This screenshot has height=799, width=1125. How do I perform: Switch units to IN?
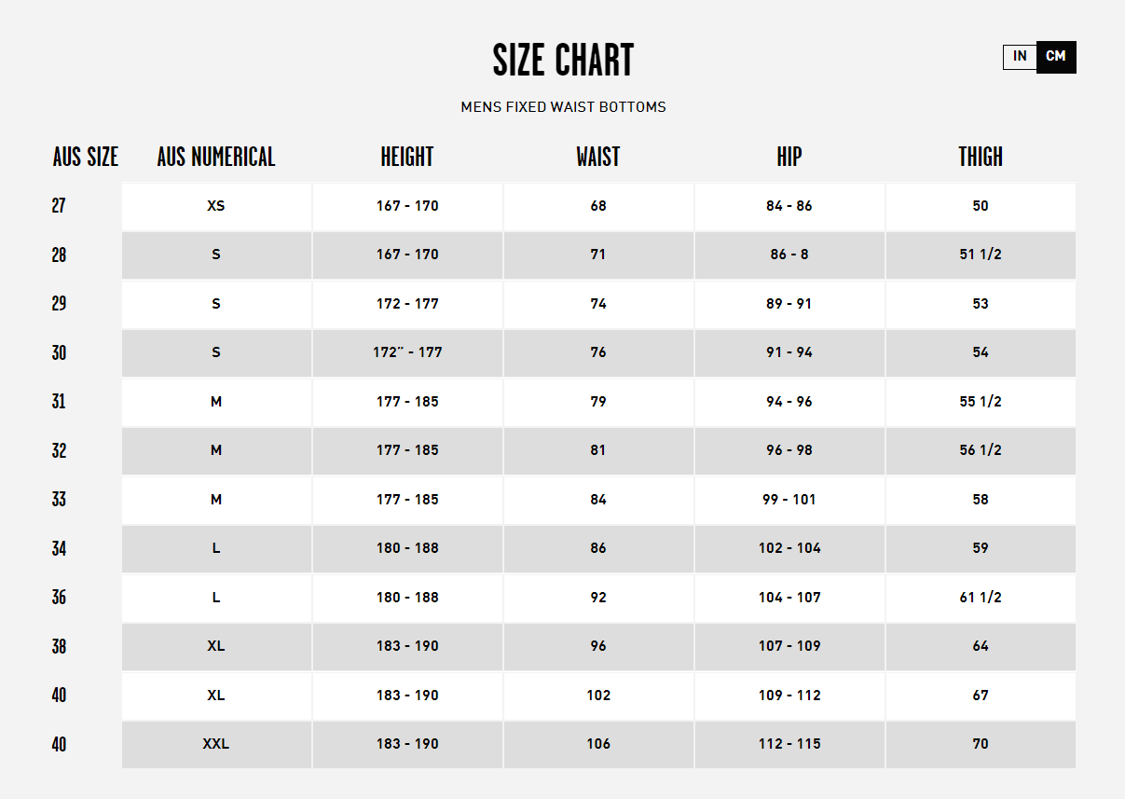pyautogui.click(x=1020, y=57)
